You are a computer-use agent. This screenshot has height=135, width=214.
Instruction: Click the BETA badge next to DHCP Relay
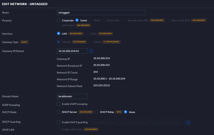(x=119, y=112)
